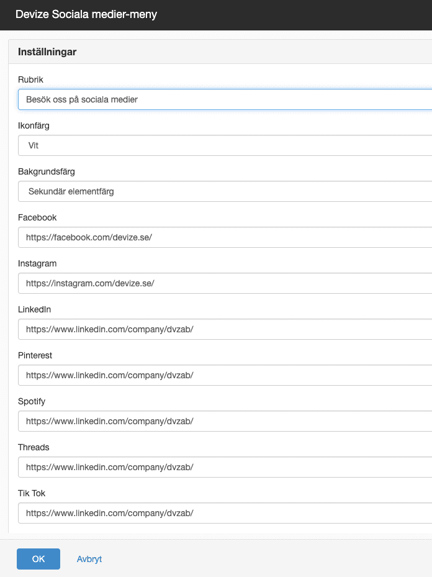Screen dimensions: 432x577
Task: Click the Tik Tok label text
Action: 32,493
